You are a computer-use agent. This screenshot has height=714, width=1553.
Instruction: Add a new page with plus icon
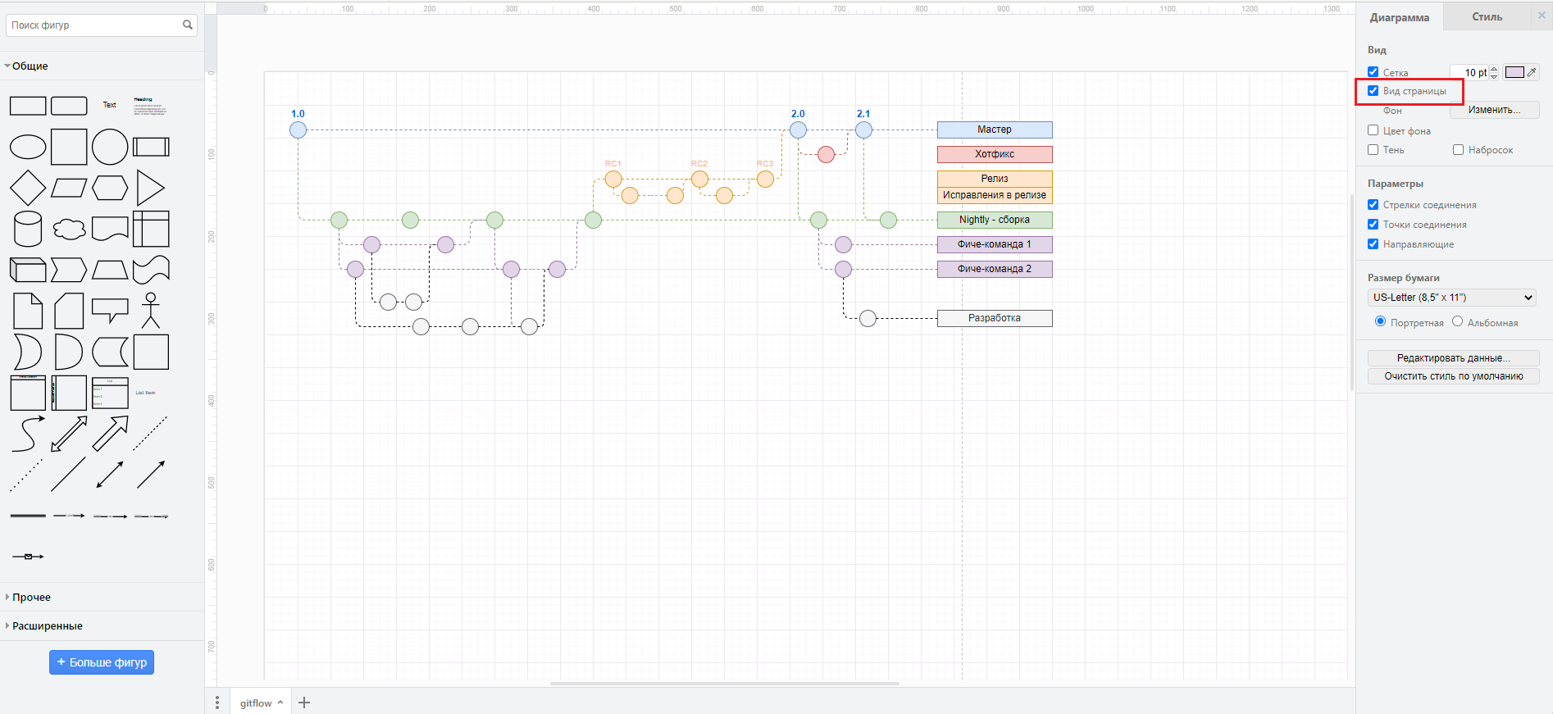[x=304, y=703]
